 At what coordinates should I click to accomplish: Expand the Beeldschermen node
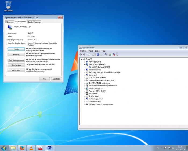point(84,70)
